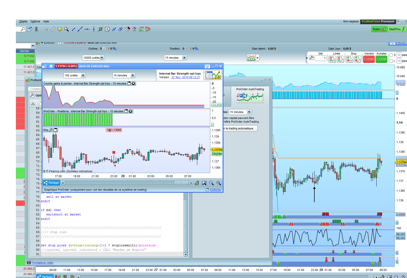The width and height of the screenshot is (407, 278).
Task: Open the Formations vidéo link
Action: pyautogui.click(x=43, y=263)
